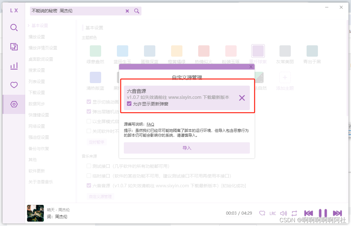Screen dimensions: 351x226
Task: Pick the 橙黄橘绿 orange theme swatch
Action: [177, 51]
